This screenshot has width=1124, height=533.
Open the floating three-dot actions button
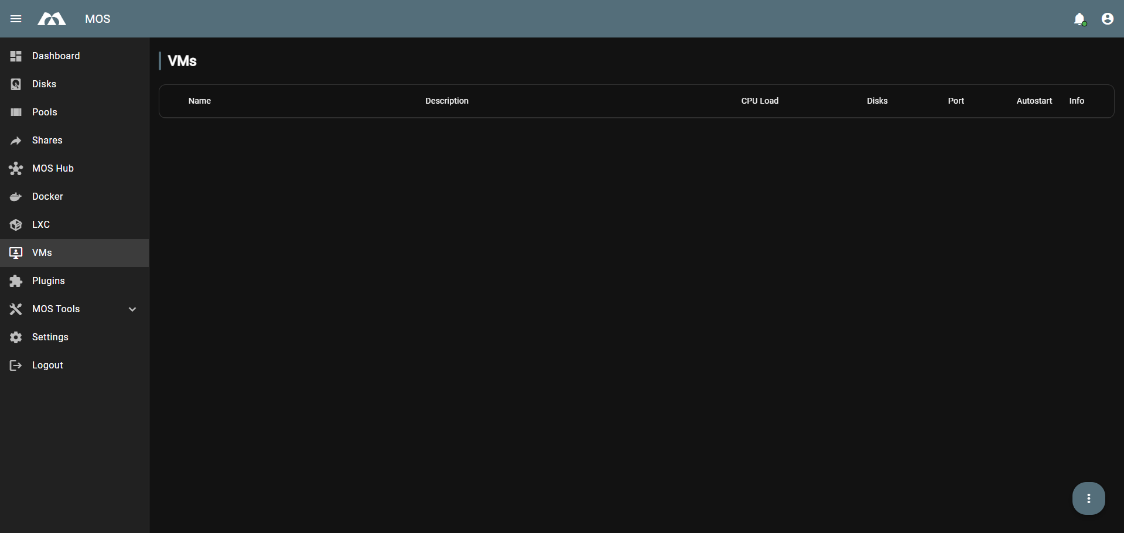1088,498
